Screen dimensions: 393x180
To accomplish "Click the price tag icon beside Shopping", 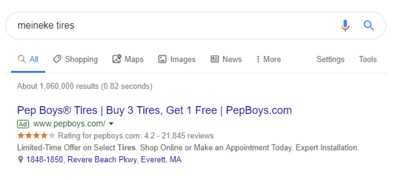I will point(57,59).
